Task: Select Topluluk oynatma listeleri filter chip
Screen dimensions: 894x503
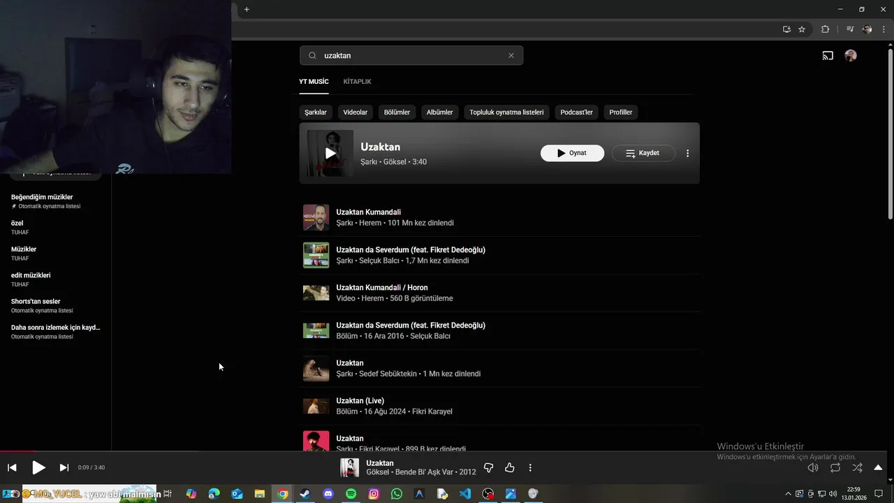Action: click(506, 112)
